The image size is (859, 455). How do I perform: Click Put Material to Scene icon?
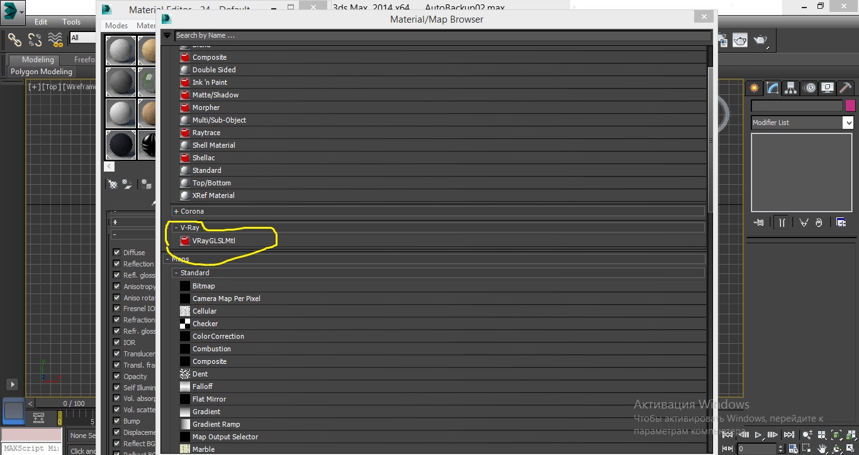[x=128, y=184]
